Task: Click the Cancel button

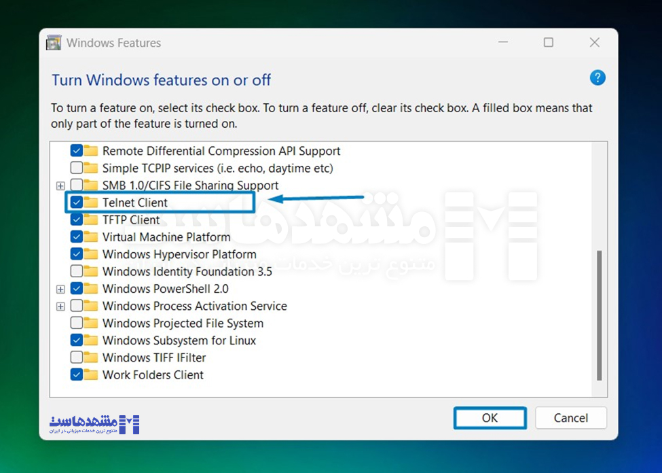Action: 571,418
